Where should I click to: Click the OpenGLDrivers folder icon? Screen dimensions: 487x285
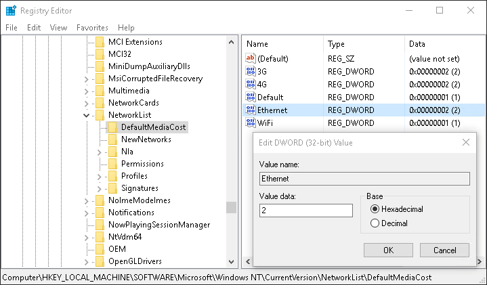click(100, 261)
